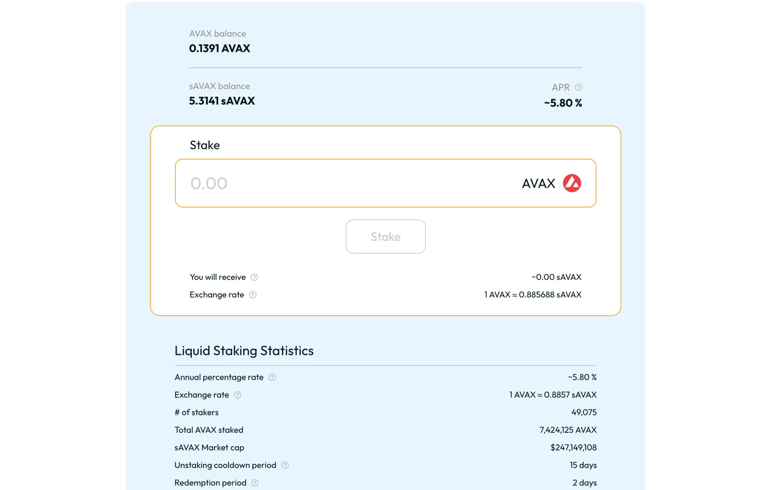Click the 'AVAX' currency label in input
The image size is (769, 490).
click(538, 184)
